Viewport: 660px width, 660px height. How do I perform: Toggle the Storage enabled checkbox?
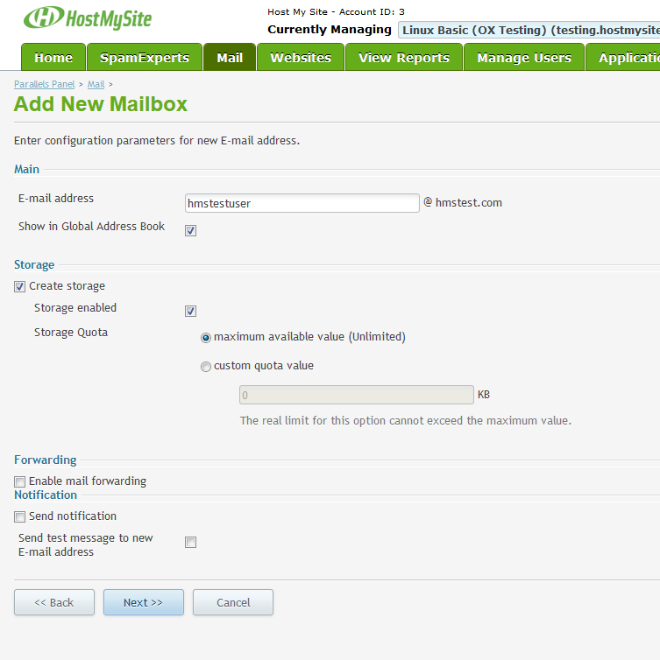click(190, 311)
